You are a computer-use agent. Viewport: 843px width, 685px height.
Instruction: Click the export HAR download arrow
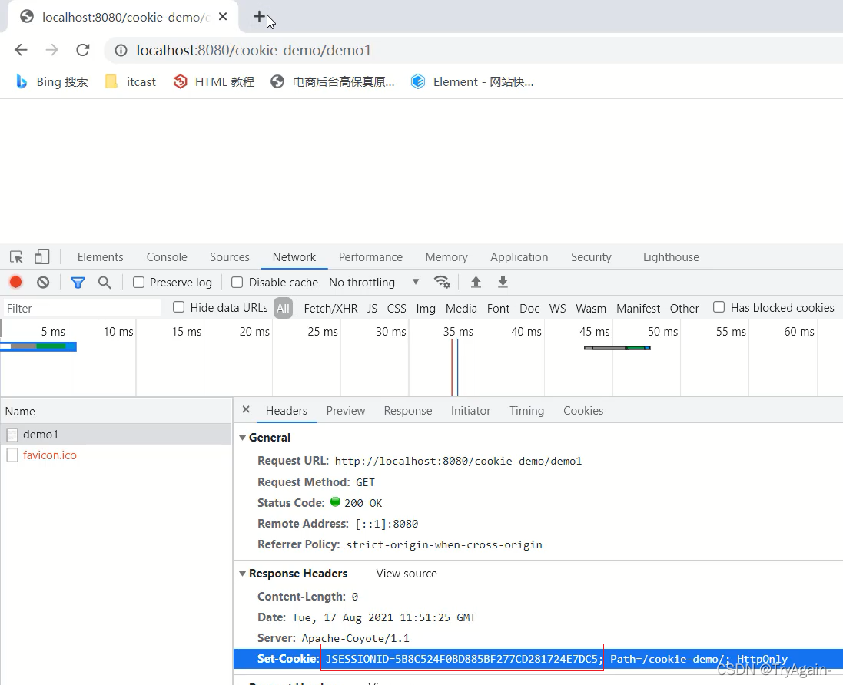pyautogui.click(x=503, y=282)
